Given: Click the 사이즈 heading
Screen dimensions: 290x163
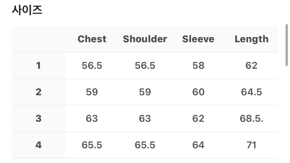Looking at the screenshot, I should tap(27, 10).
